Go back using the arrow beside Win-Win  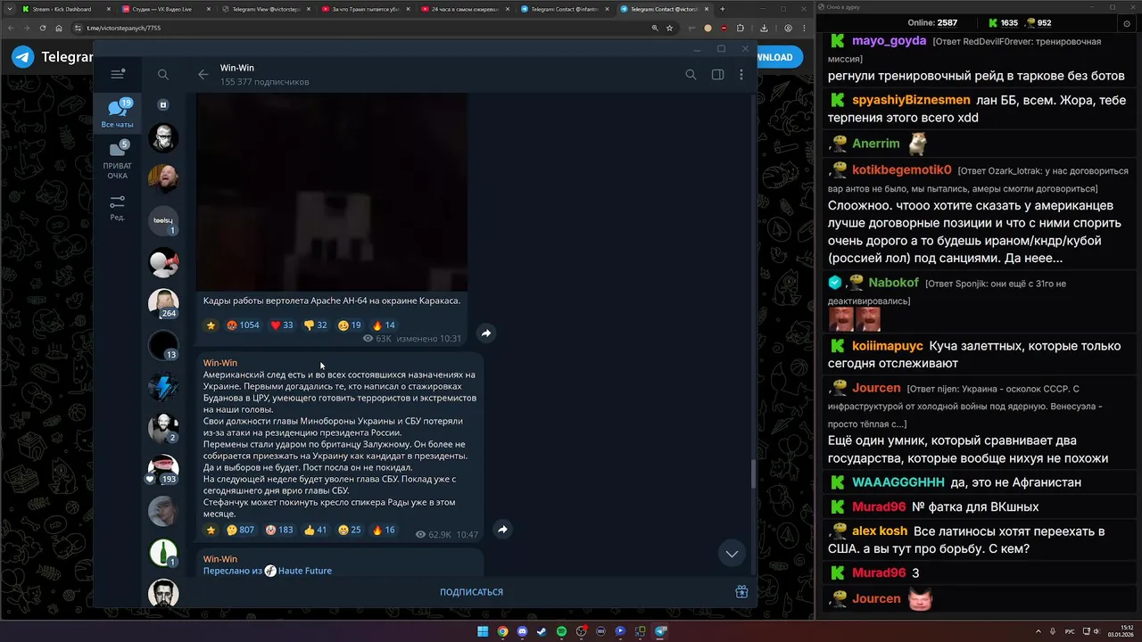click(203, 75)
